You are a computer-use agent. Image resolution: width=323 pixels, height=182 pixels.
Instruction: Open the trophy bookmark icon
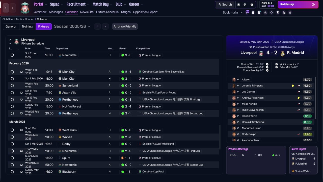(x=278, y=12)
